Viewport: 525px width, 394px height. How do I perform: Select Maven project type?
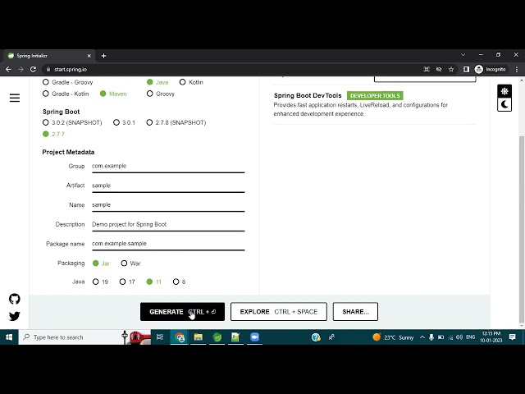click(x=113, y=94)
